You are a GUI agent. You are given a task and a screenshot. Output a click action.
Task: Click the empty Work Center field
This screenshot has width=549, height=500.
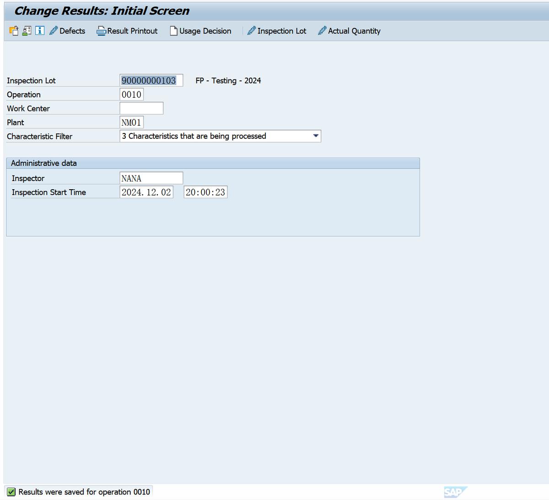[141, 108]
